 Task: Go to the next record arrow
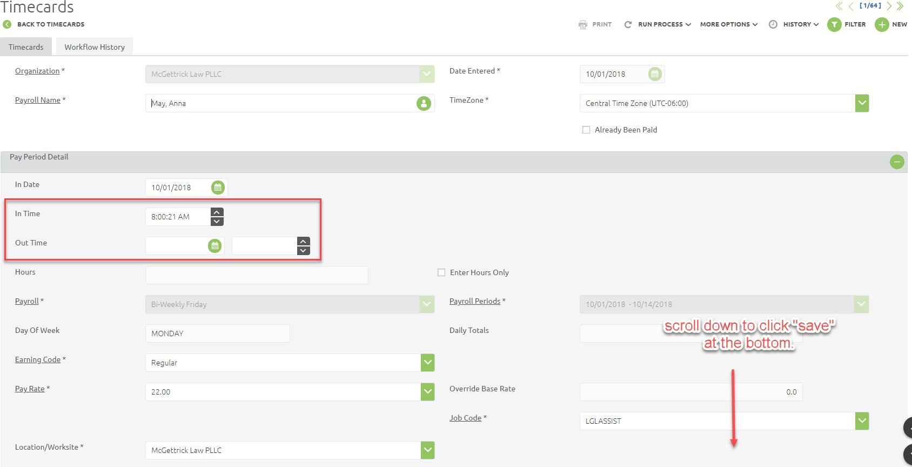click(x=889, y=6)
